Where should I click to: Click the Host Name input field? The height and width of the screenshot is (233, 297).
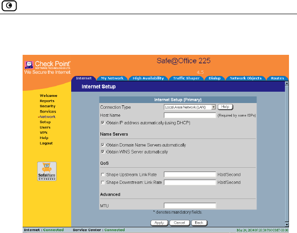190,115
